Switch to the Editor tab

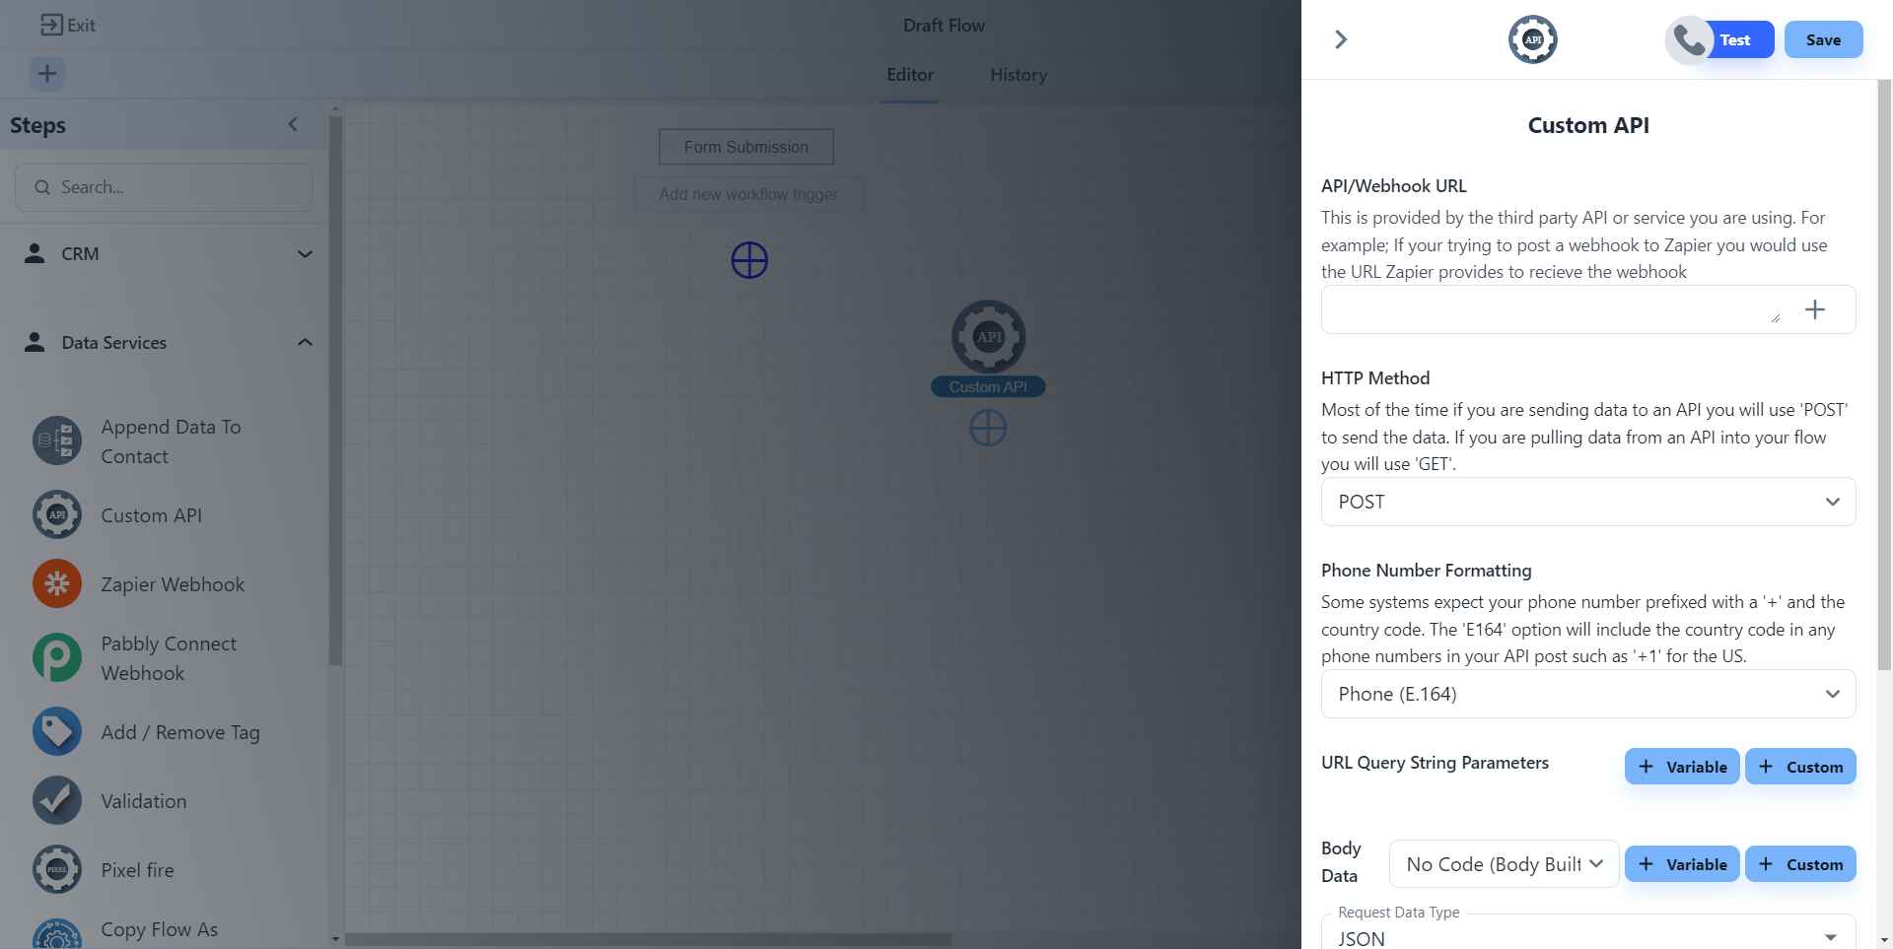click(909, 75)
